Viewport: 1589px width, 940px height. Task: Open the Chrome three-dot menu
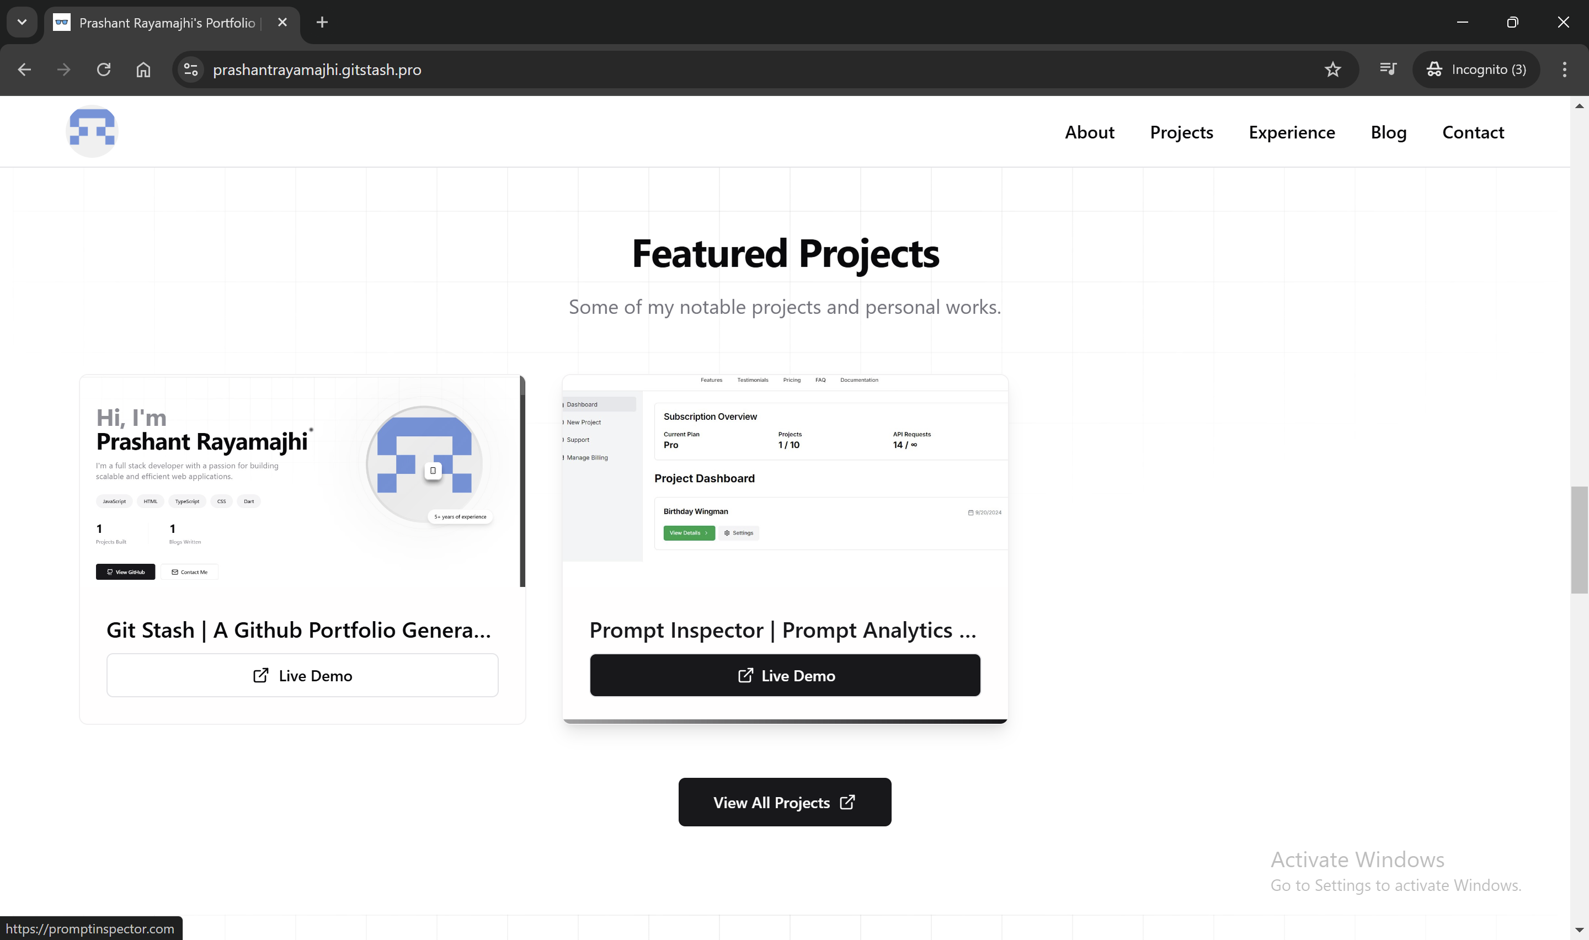[x=1564, y=70]
